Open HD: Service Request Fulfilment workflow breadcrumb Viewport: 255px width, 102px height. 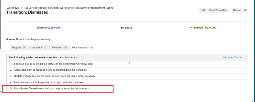point(68,8)
